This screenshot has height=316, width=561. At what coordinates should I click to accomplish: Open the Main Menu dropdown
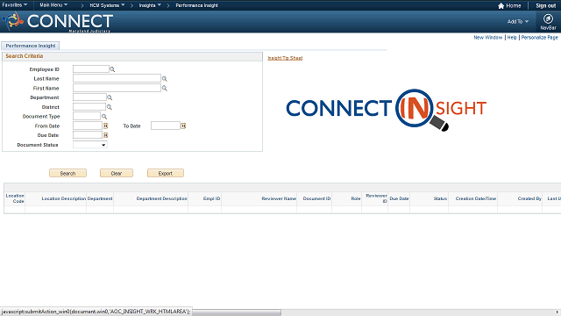click(53, 5)
